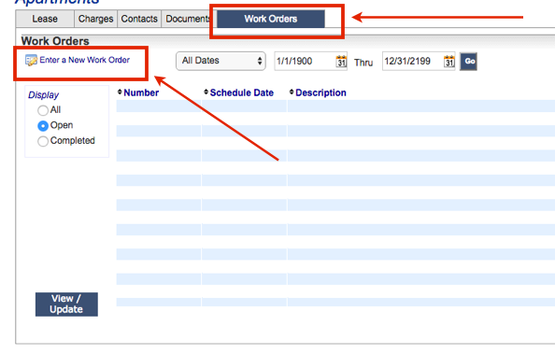This screenshot has height=354, width=555.
Task: Switch to the Charges tab
Action: 95,19
